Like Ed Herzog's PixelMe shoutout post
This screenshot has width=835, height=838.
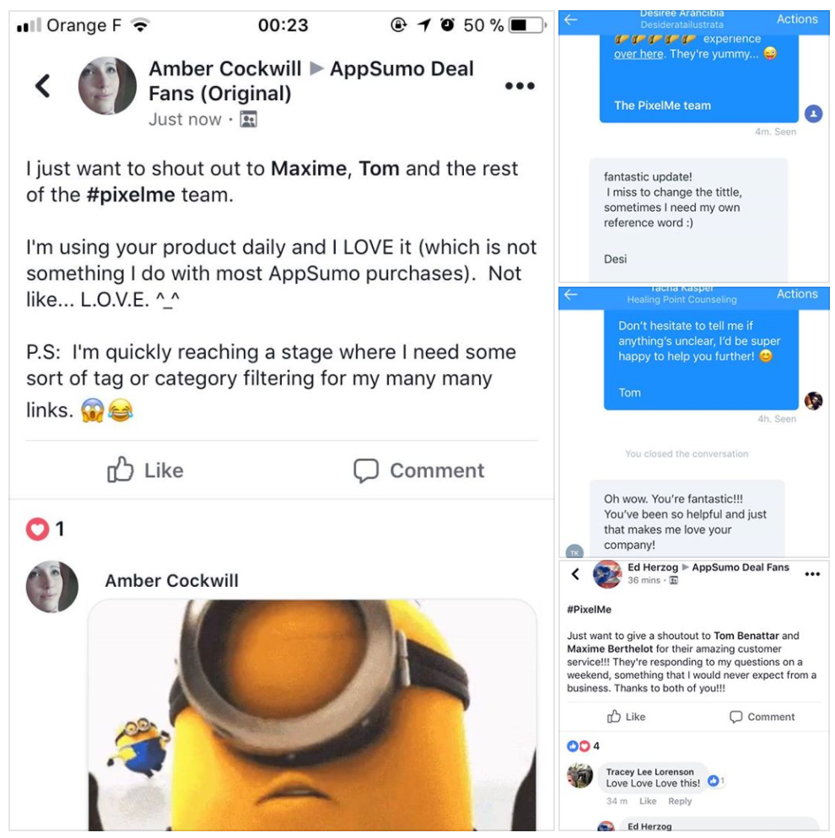[x=626, y=717]
